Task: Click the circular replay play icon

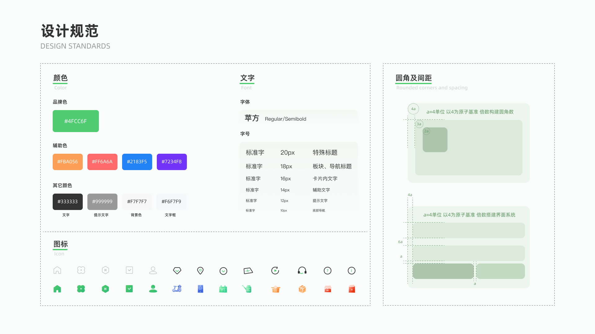Action: pos(275,271)
